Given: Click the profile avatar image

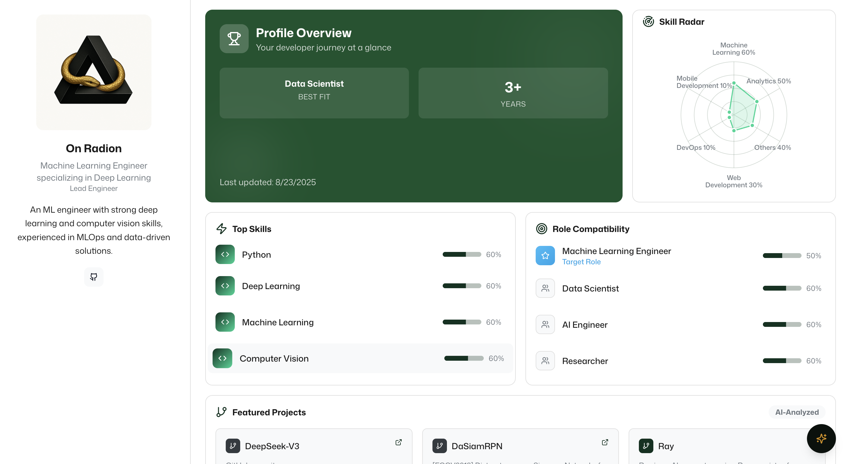Looking at the screenshot, I should pyautogui.click(x=94, y=72).
